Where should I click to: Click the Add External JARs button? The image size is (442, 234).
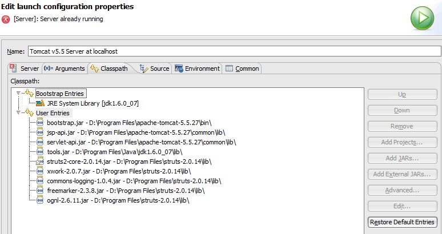pyautogui.click(x=402, y=174)
